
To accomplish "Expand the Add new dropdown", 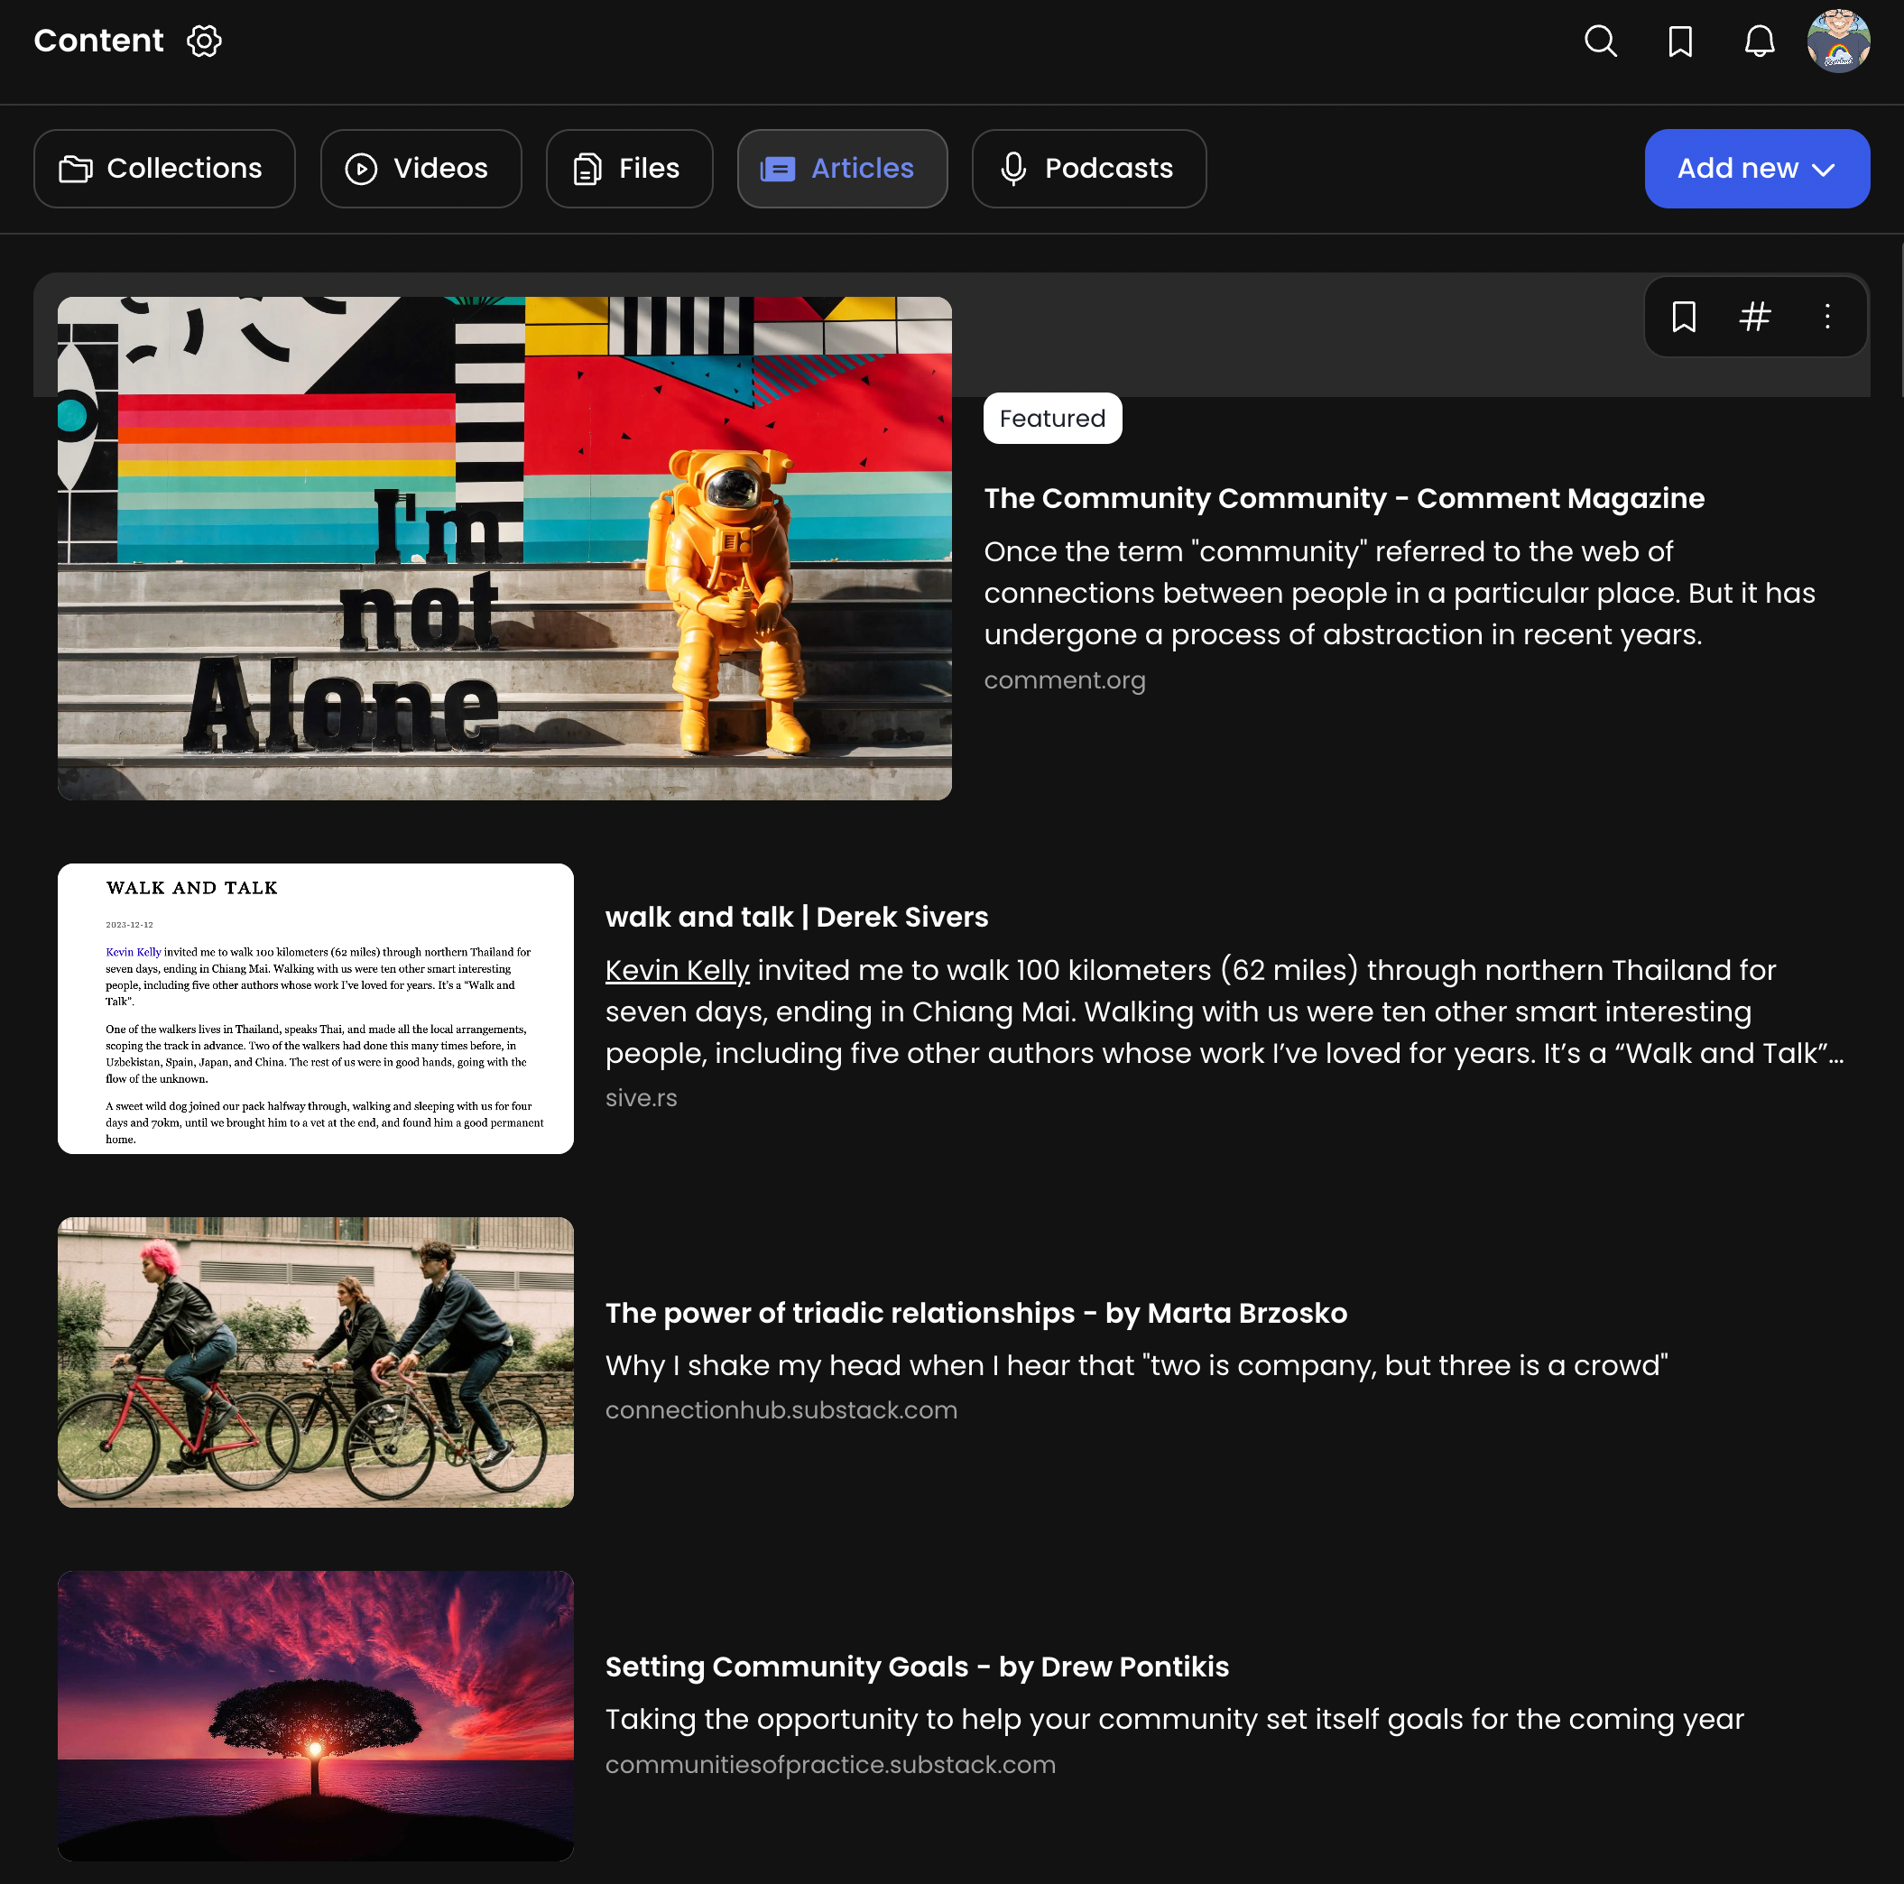I will point(1756,169).
